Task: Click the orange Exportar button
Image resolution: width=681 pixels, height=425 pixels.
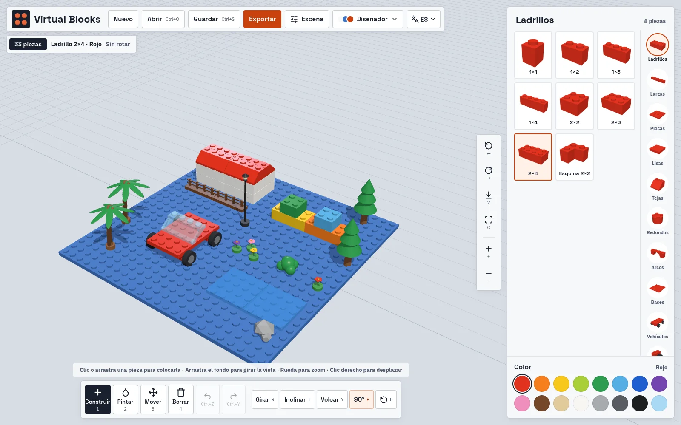Action: pyautogui.click(x=262, y=19)
